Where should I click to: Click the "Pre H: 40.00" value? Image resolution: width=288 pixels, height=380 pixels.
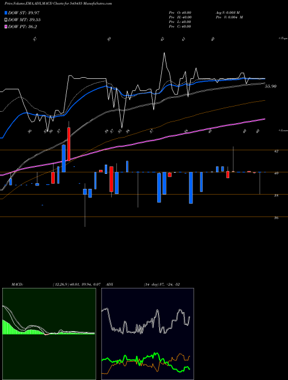point(180,17)
